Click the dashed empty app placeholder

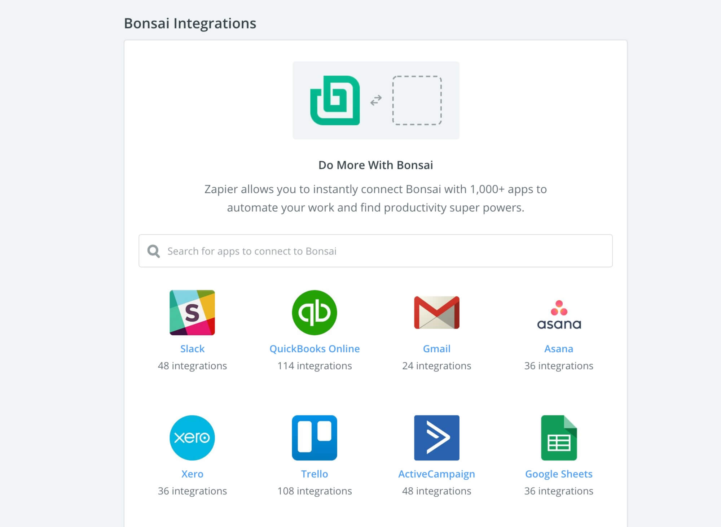point(417,101)
